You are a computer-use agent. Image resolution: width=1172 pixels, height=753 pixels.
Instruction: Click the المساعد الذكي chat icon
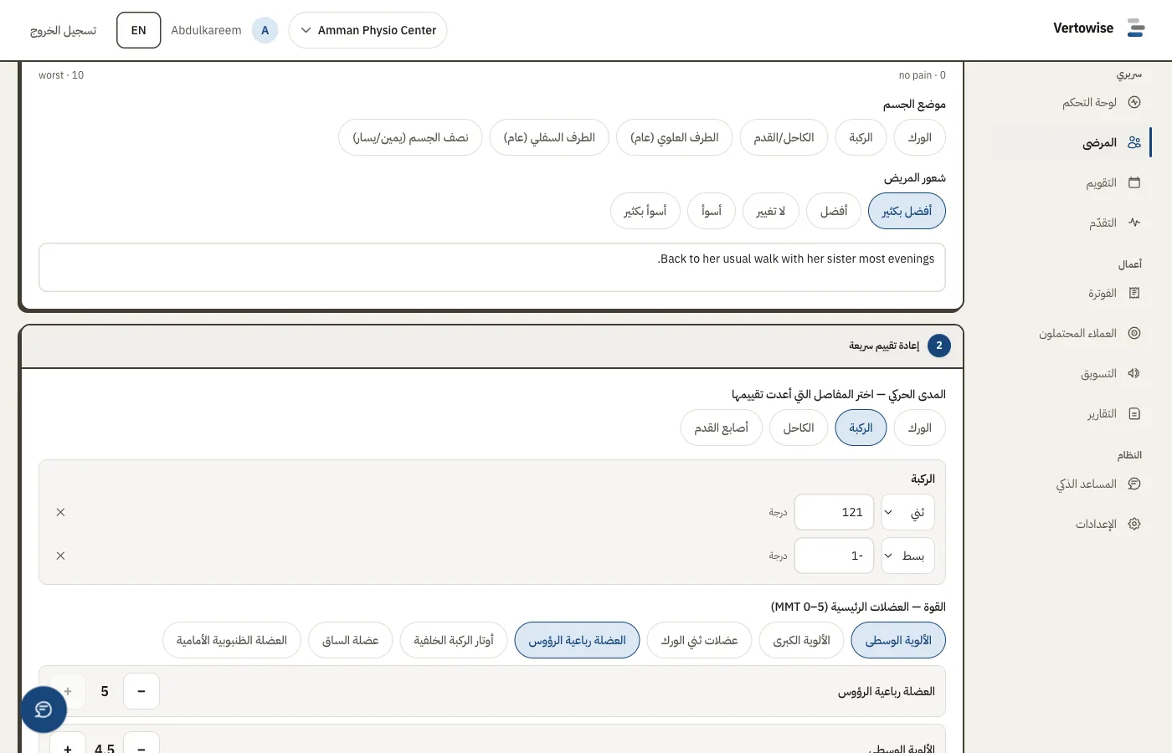pos(1134,484)
